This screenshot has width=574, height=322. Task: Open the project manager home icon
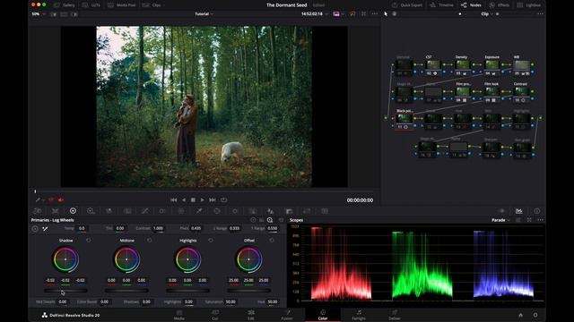520,315
